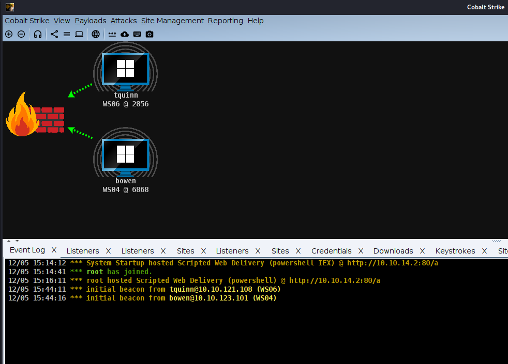508x364 pixels.
Task: Open listeners via the headphones icon
Action: (38, 34)
